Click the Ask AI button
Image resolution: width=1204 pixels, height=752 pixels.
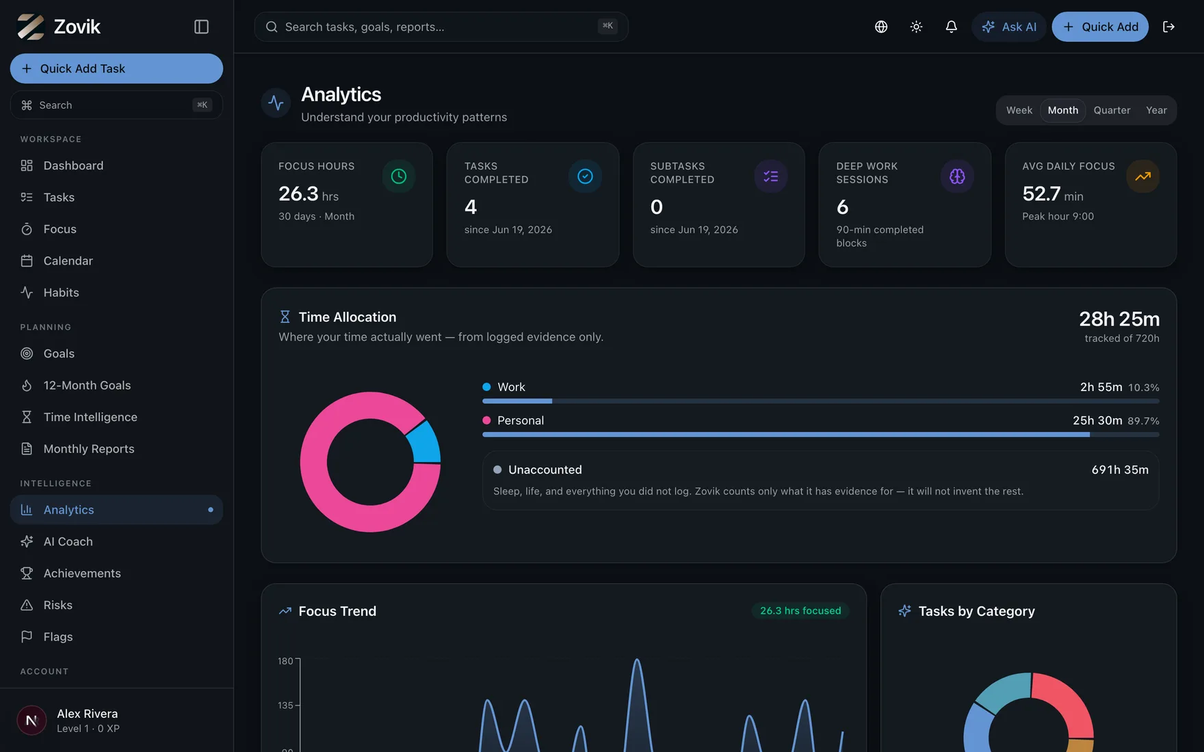(1009, 27)
